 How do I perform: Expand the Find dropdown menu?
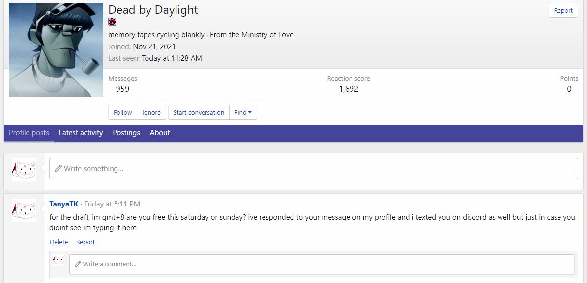[243, 112]
